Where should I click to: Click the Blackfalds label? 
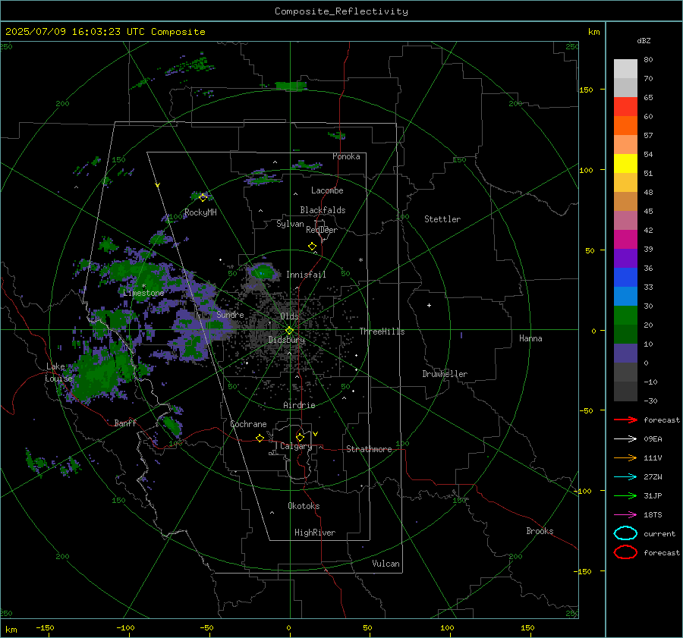323,210
